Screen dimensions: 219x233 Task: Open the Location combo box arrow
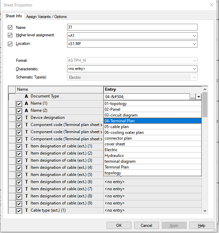pyautogui.click(x=194, y=44)
